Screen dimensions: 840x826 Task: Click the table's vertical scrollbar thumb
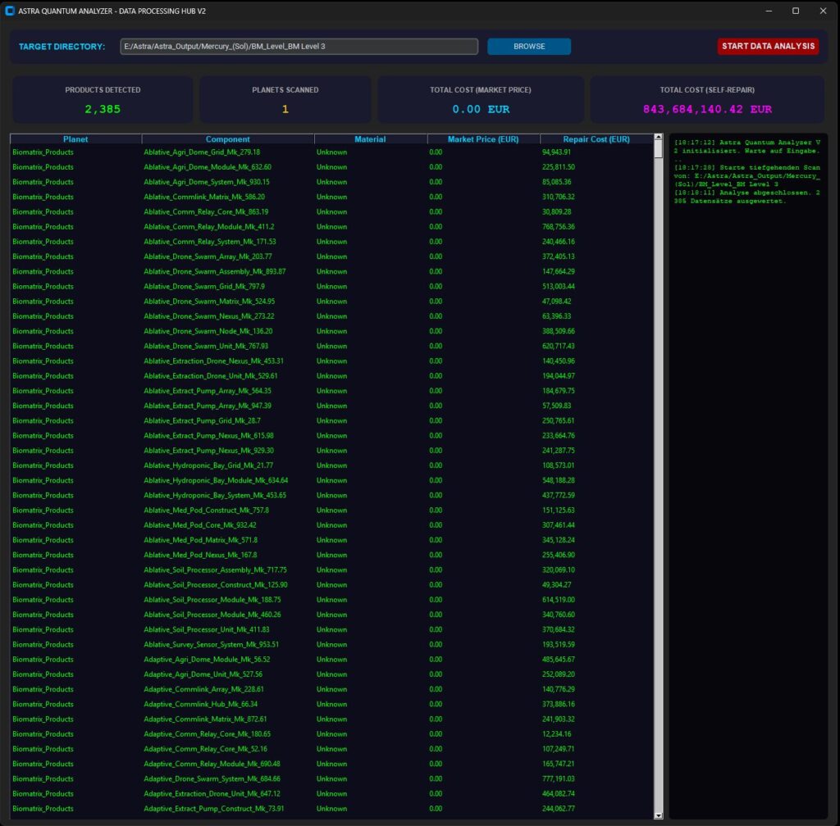coord(658,149)
